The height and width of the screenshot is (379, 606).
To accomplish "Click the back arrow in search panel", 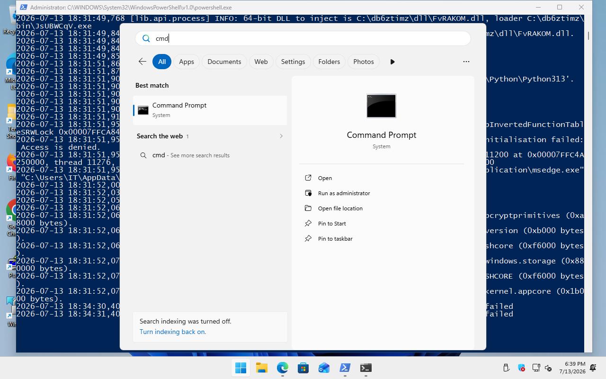I will click(x=142, y=62).
